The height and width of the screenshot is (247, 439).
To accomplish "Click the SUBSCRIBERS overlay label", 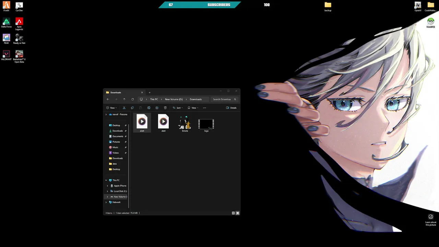I will (x=219, y=5).
